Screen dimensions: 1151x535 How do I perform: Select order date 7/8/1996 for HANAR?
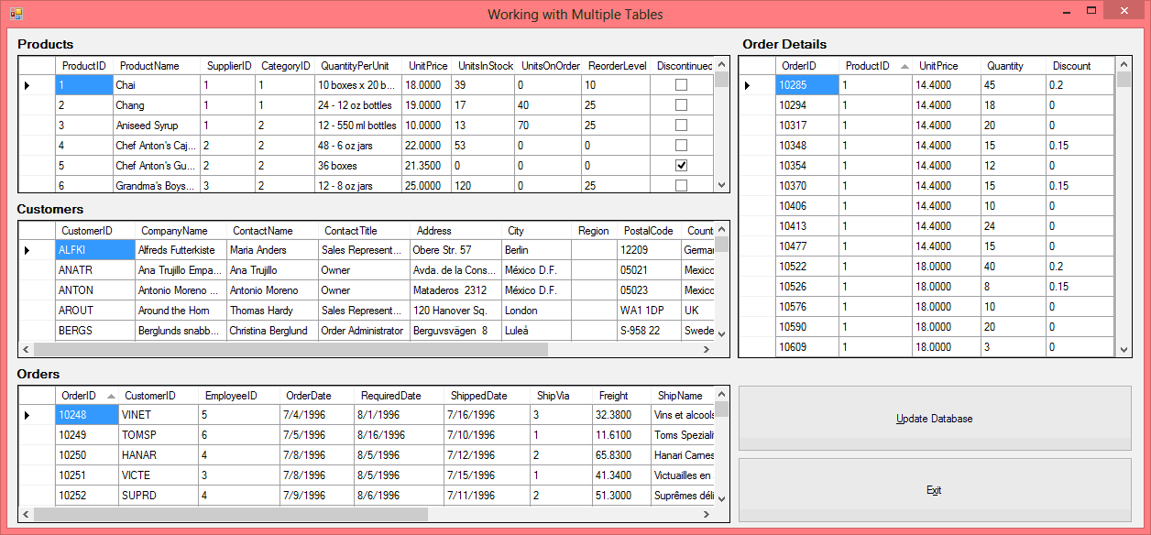point(317,454)
